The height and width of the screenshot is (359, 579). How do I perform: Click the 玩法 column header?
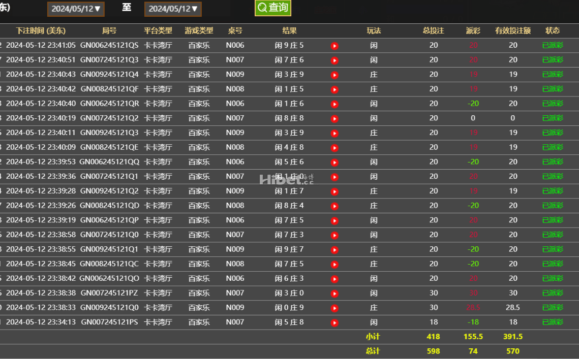click(x=374, y=30)
